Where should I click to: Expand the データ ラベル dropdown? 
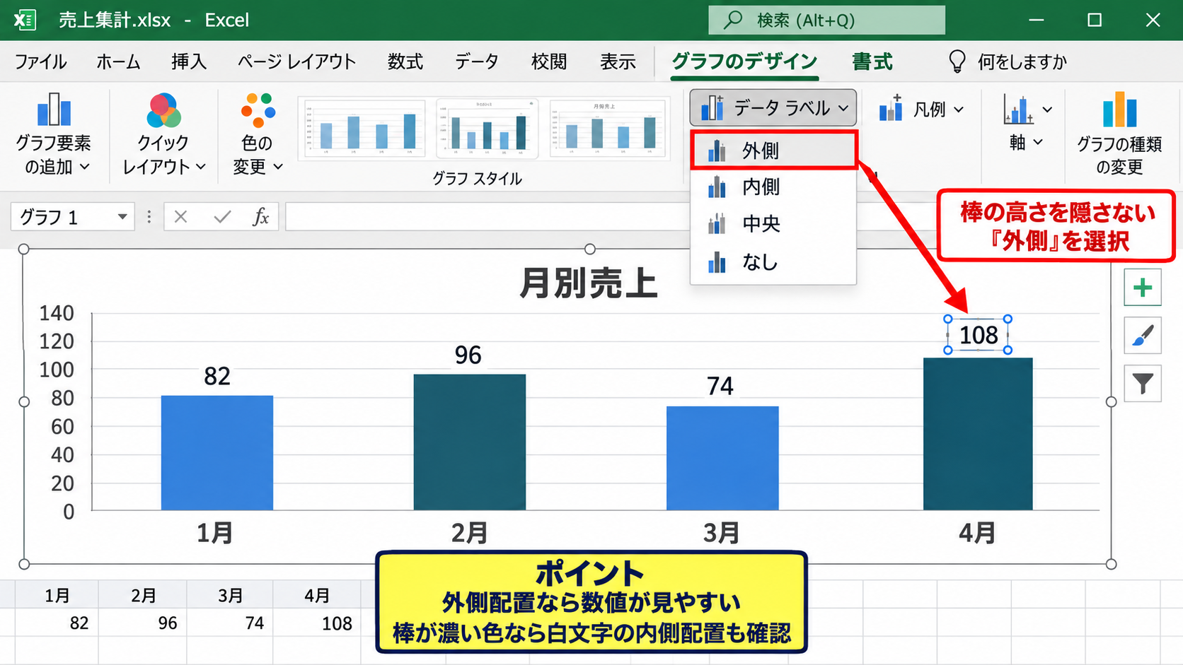pyautogui.click(x=773, y=108)
